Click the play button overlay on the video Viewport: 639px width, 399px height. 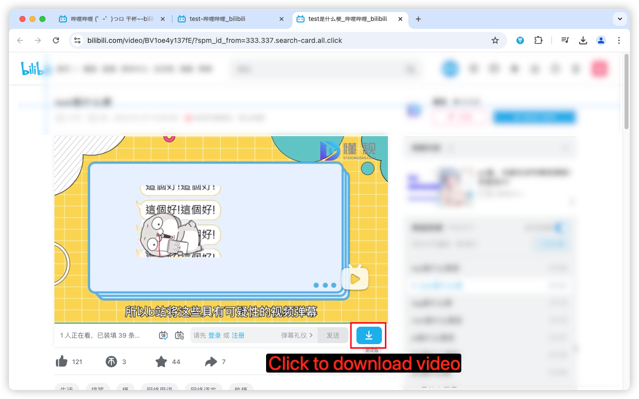355,277
